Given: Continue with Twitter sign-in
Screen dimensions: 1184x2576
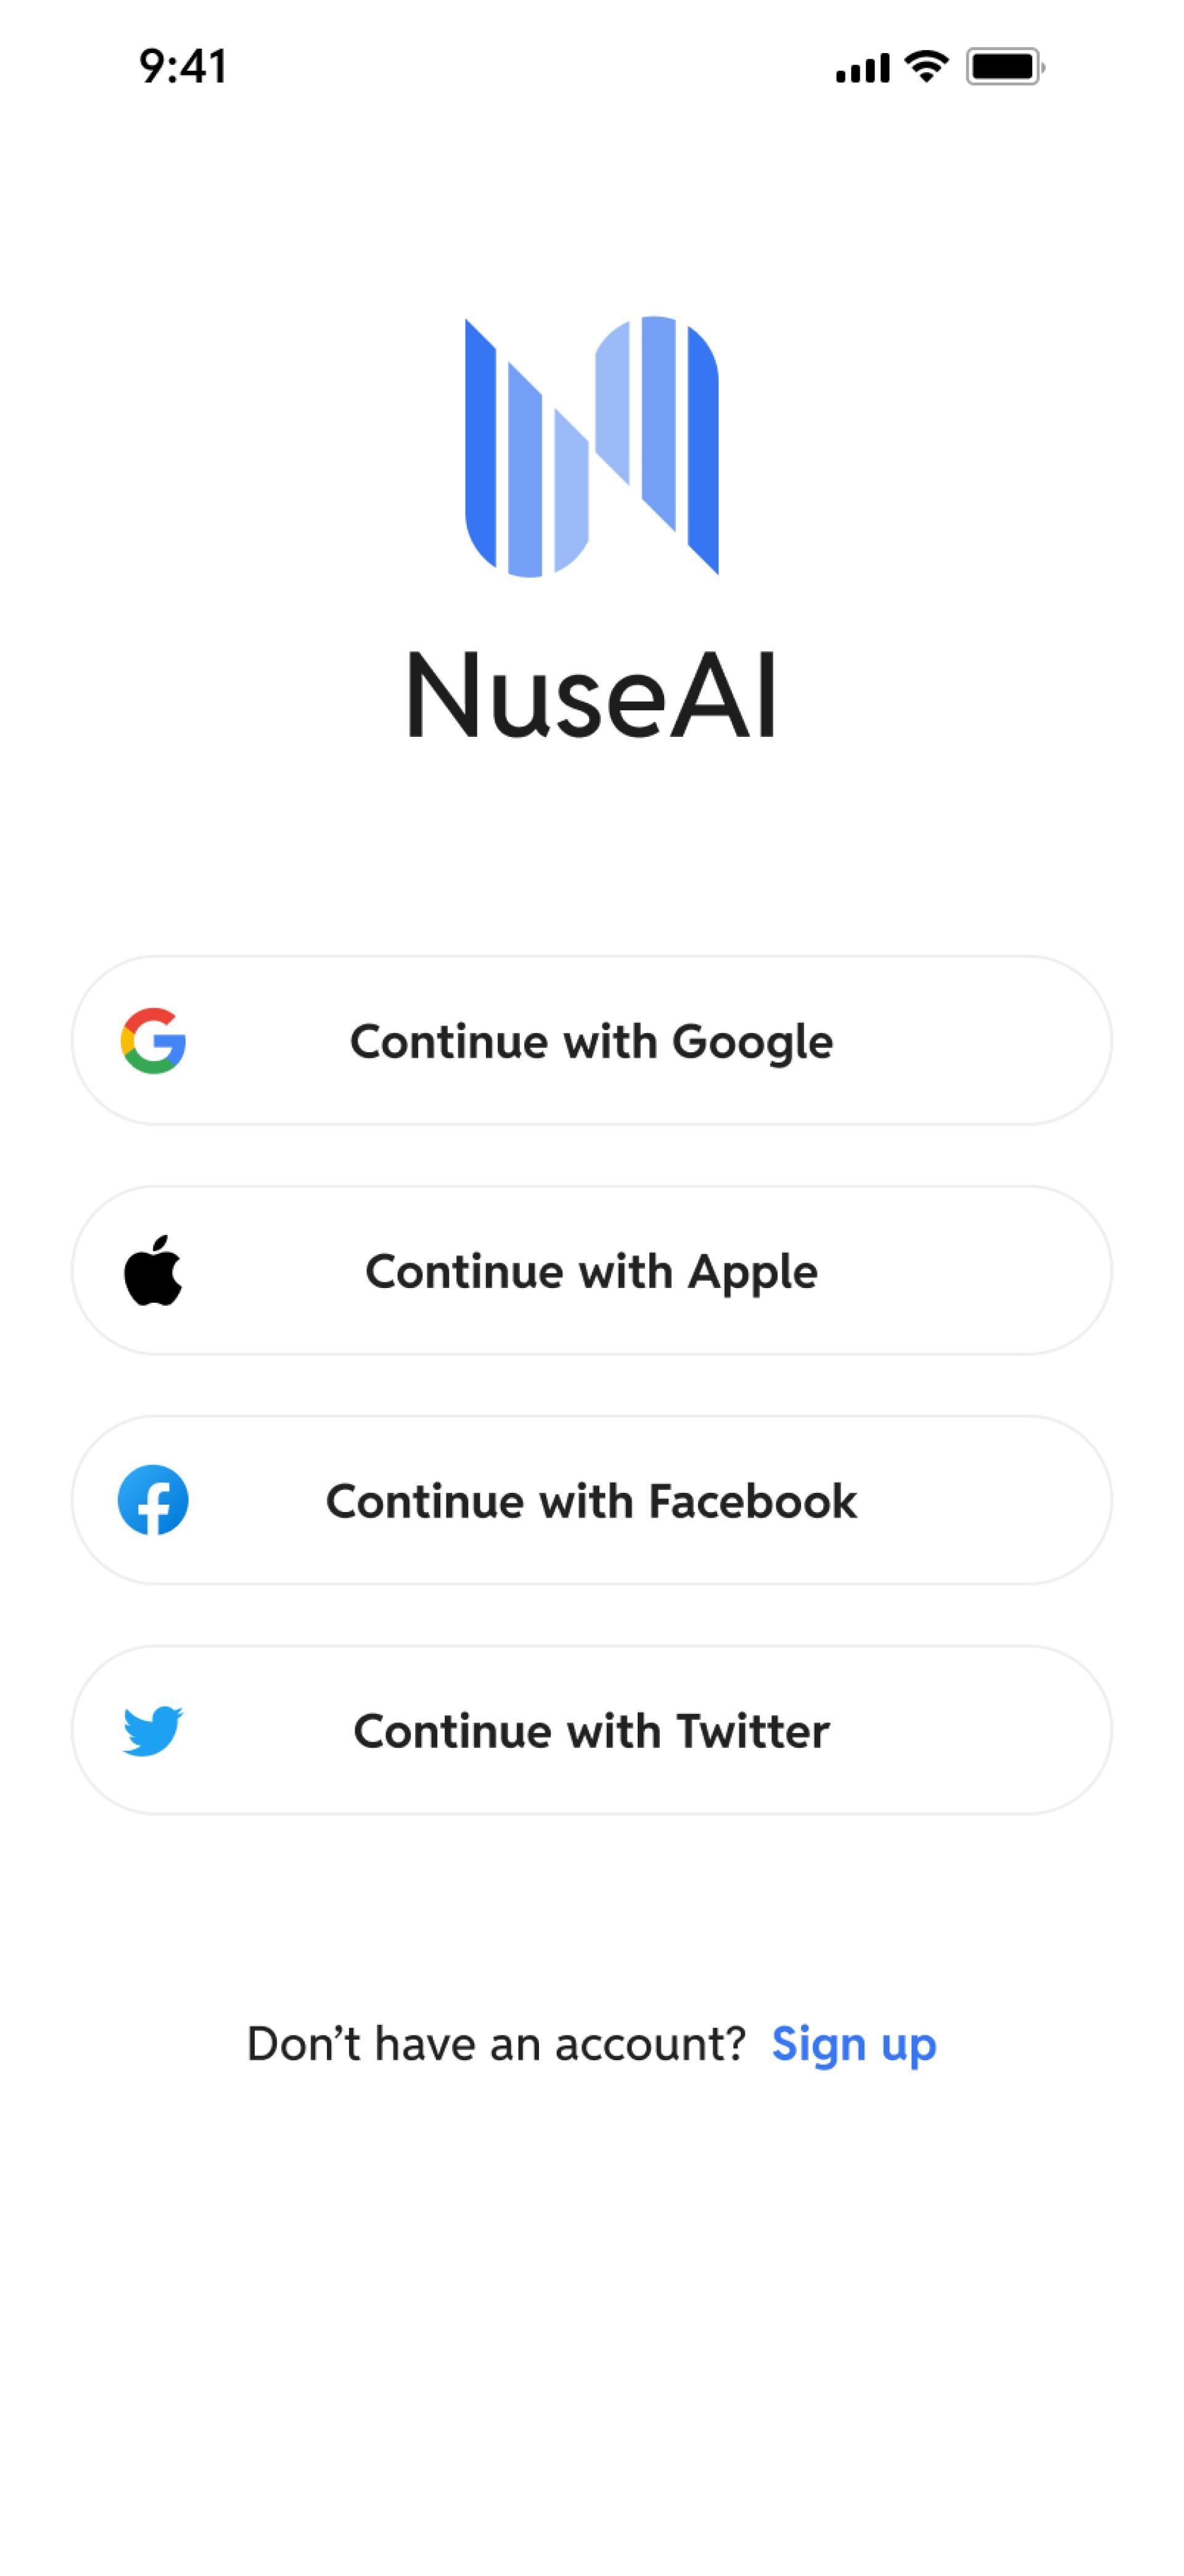Looking at the screenshot, I should click(591, 1730).
